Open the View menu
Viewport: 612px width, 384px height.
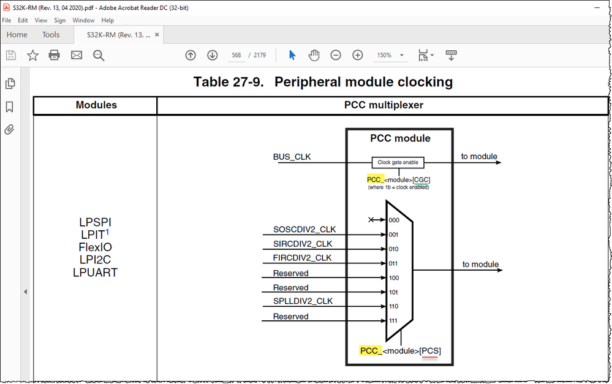tap(40, 20)
